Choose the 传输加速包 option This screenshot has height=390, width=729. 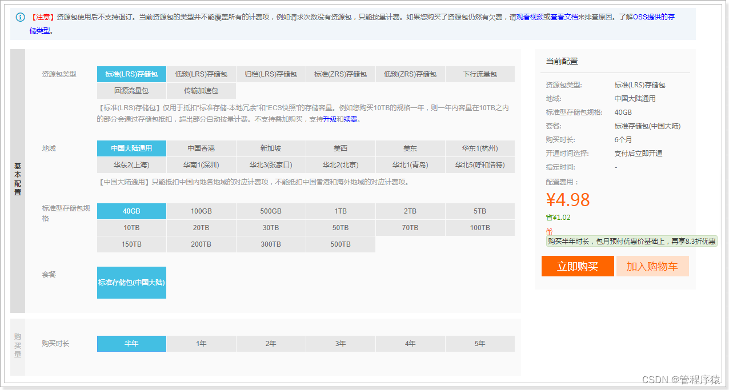pos(201,90)
